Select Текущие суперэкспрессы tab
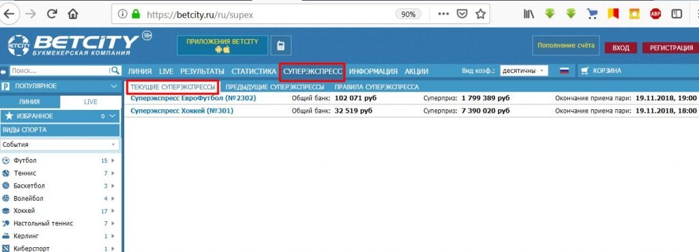Image resolution: width=699 pixels, height=252 pixels. pos(173,87)
